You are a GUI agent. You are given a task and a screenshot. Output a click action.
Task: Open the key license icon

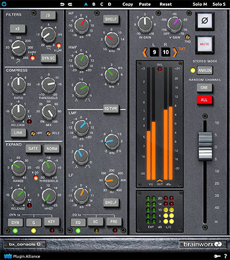click(x=217, y=256)
